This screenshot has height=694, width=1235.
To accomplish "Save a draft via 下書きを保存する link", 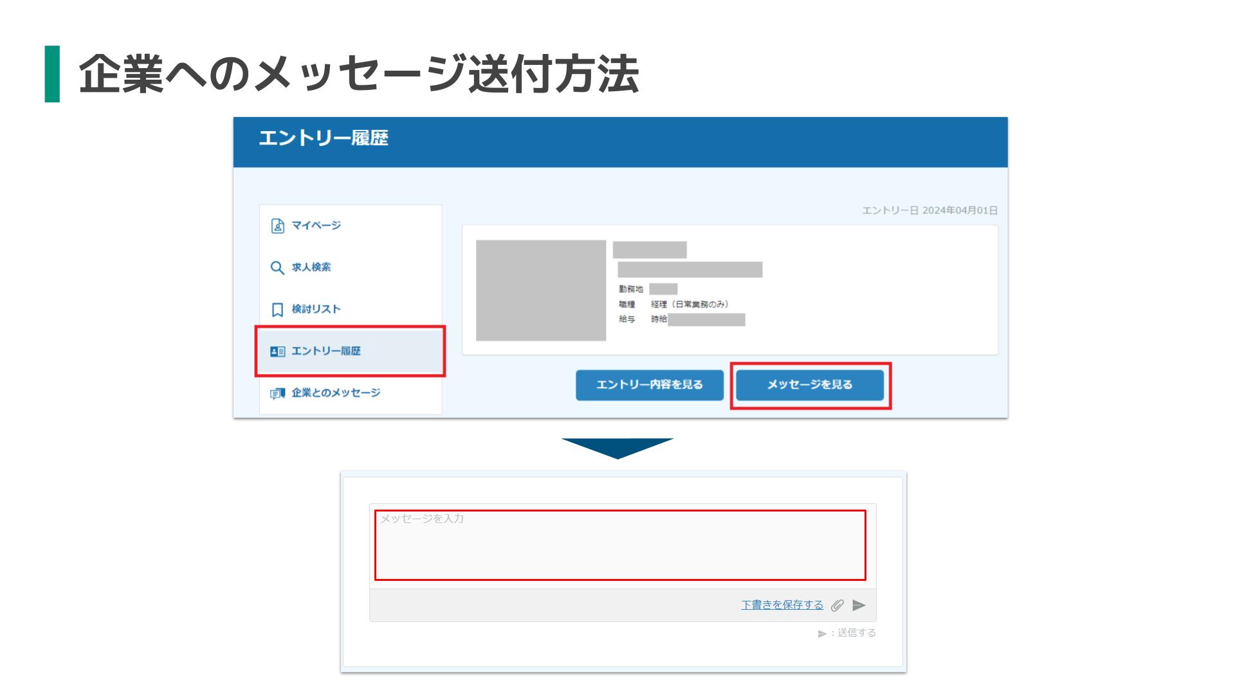I will coord(781,605).
